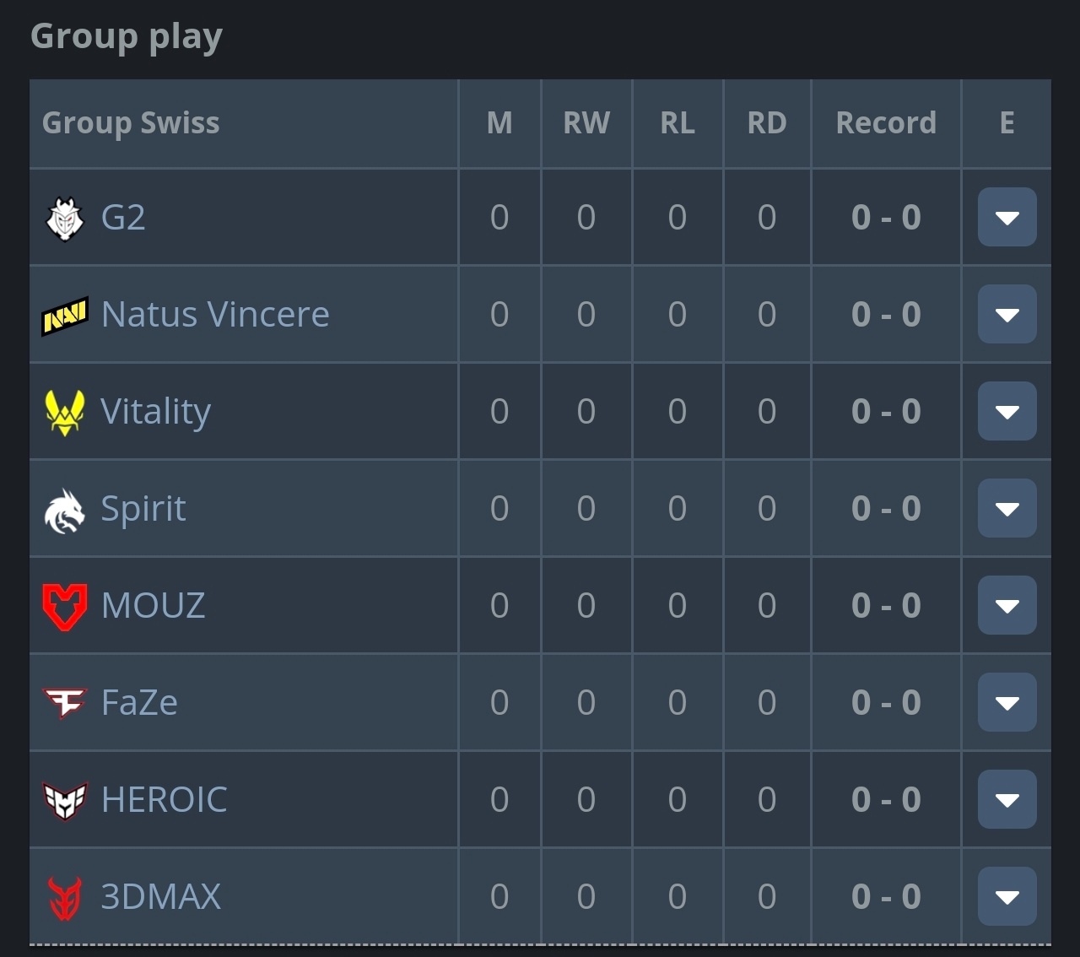This screenshot has height=957, width=1080.
Task: Expand Natus Vincere row dropdown arrow
Action: (x=1007, y=314)
